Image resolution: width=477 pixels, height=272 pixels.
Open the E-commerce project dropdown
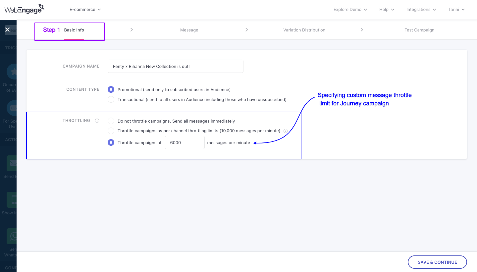point(85,10)
